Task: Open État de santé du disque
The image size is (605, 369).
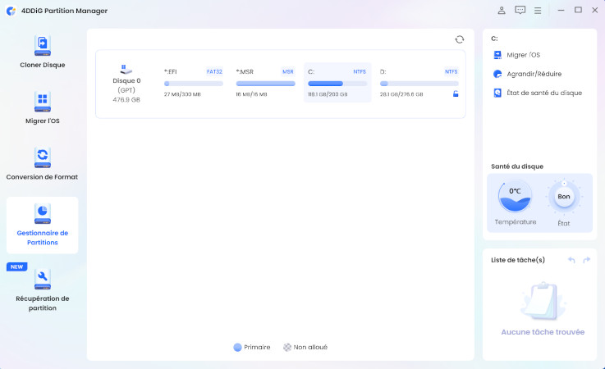Action: (x=542, y=93)
